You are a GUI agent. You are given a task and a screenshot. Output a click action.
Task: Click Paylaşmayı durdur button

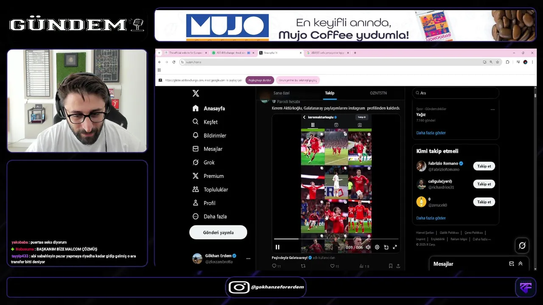(x=260, y=80)
